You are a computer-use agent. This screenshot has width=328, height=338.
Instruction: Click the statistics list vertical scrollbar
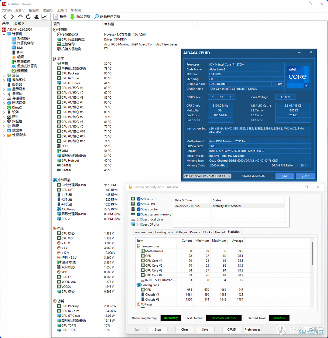point(312,253)
